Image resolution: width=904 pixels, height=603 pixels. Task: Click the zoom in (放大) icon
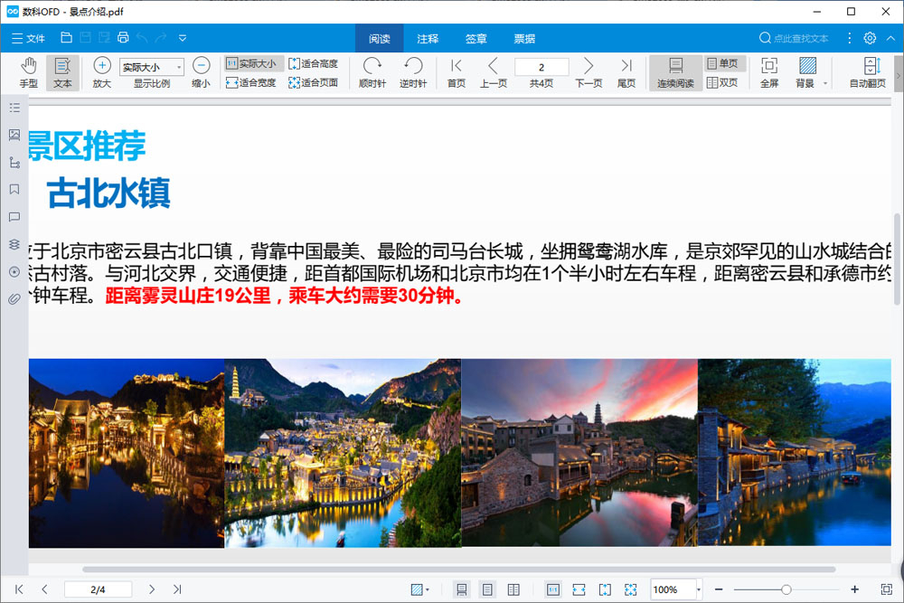(x=101, y=71)
